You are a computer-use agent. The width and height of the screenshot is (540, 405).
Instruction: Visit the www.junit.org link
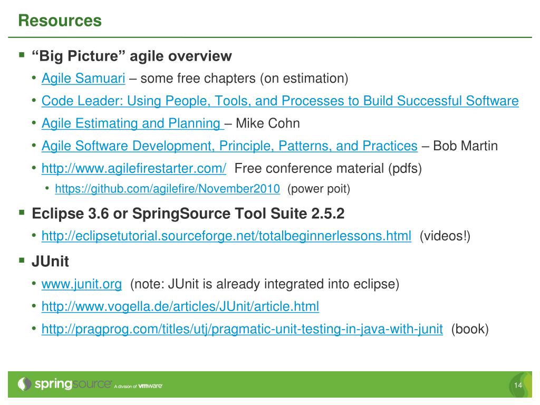click(x=82, y=284)
